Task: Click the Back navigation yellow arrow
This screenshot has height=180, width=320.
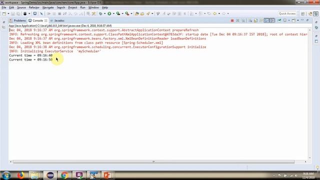Action: (x=214, y=13)
